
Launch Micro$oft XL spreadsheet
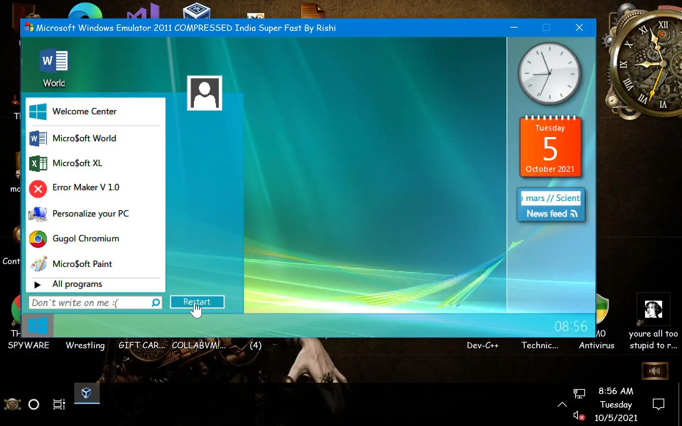click(x=77, y=163)
